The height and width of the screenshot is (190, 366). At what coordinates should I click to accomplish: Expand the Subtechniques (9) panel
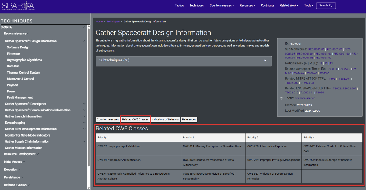[184, 61]
